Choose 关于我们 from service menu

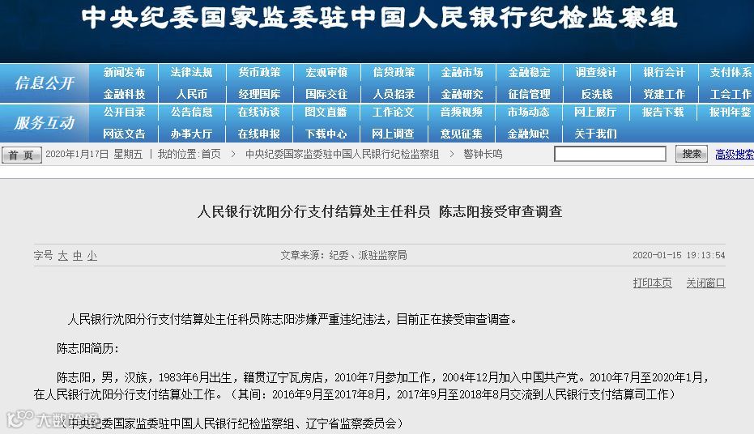click(x=595, y=134)
